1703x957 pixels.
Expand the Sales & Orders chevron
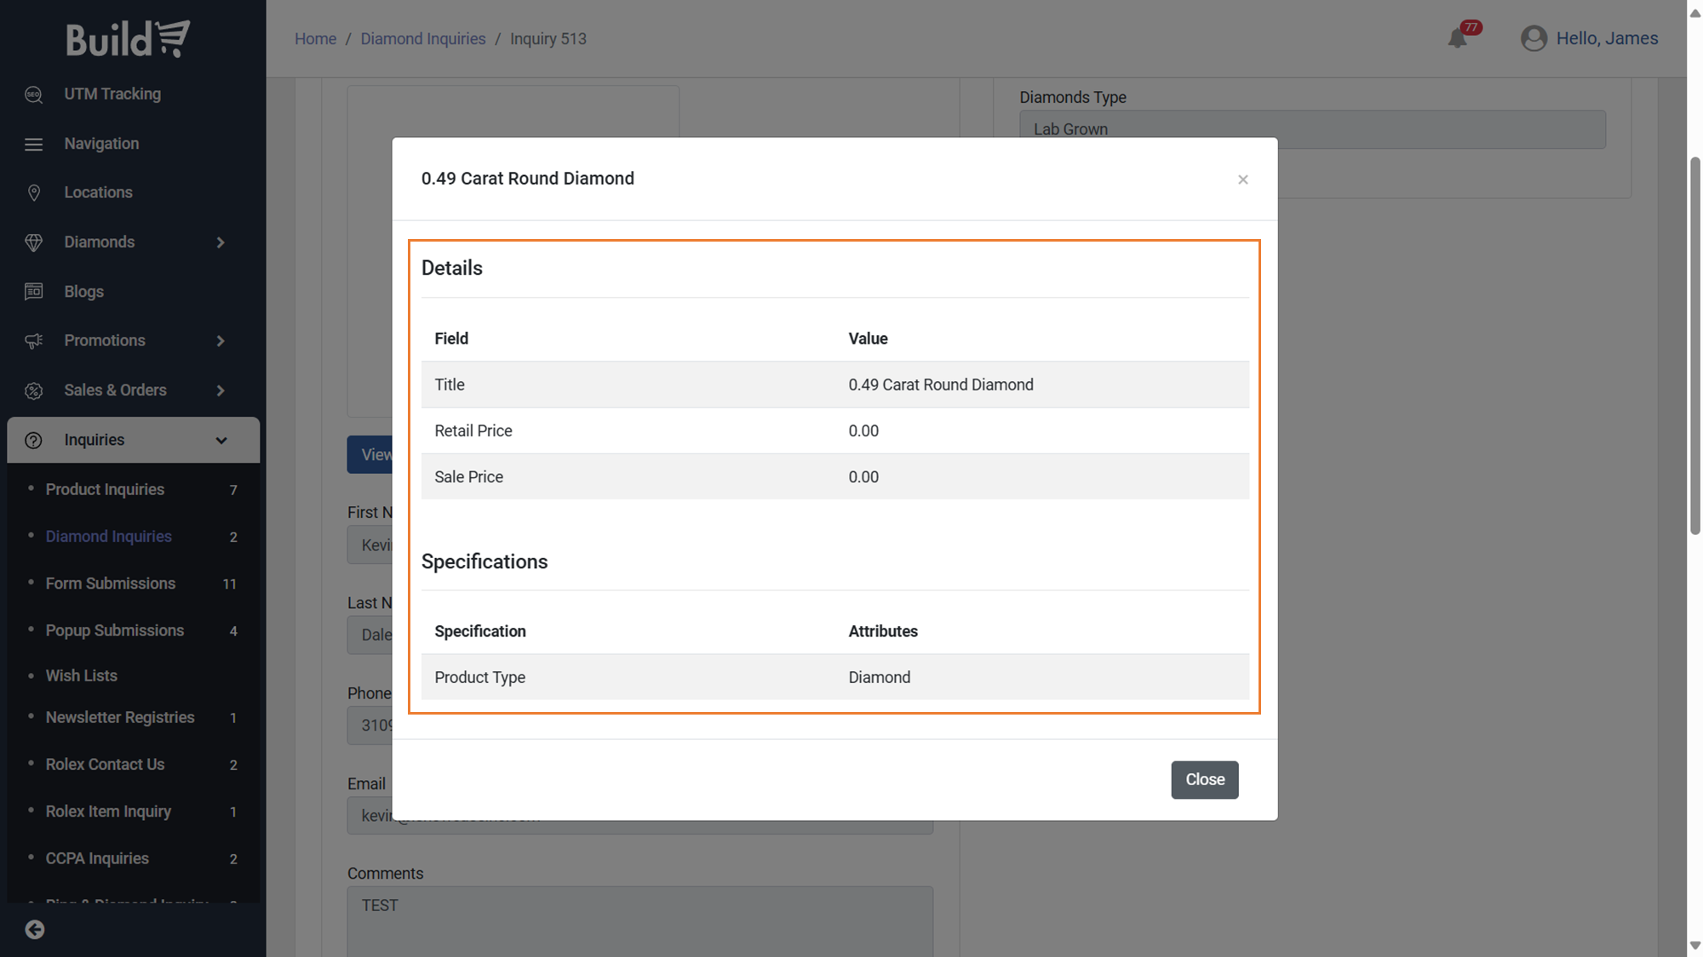point(221,390)
